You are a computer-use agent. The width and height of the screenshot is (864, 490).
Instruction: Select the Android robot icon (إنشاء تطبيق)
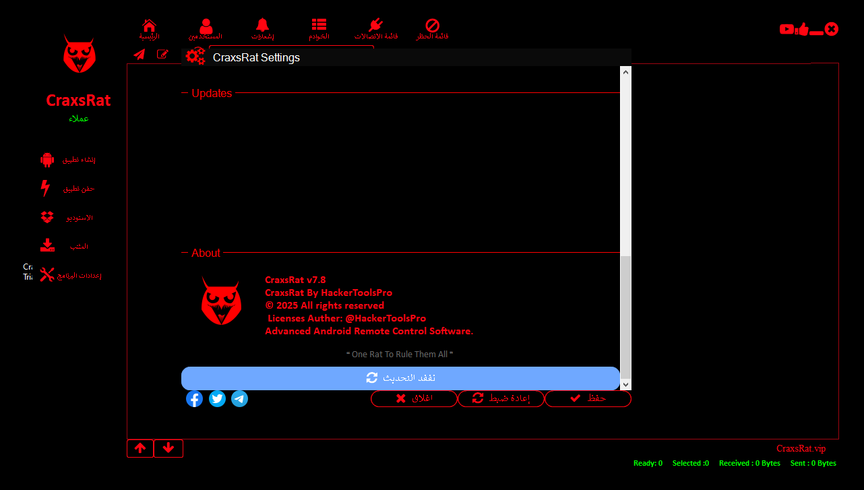click(x=47, y=160)
